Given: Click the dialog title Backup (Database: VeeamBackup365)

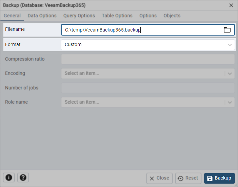Looking at the screenshot, I should 44,5.
